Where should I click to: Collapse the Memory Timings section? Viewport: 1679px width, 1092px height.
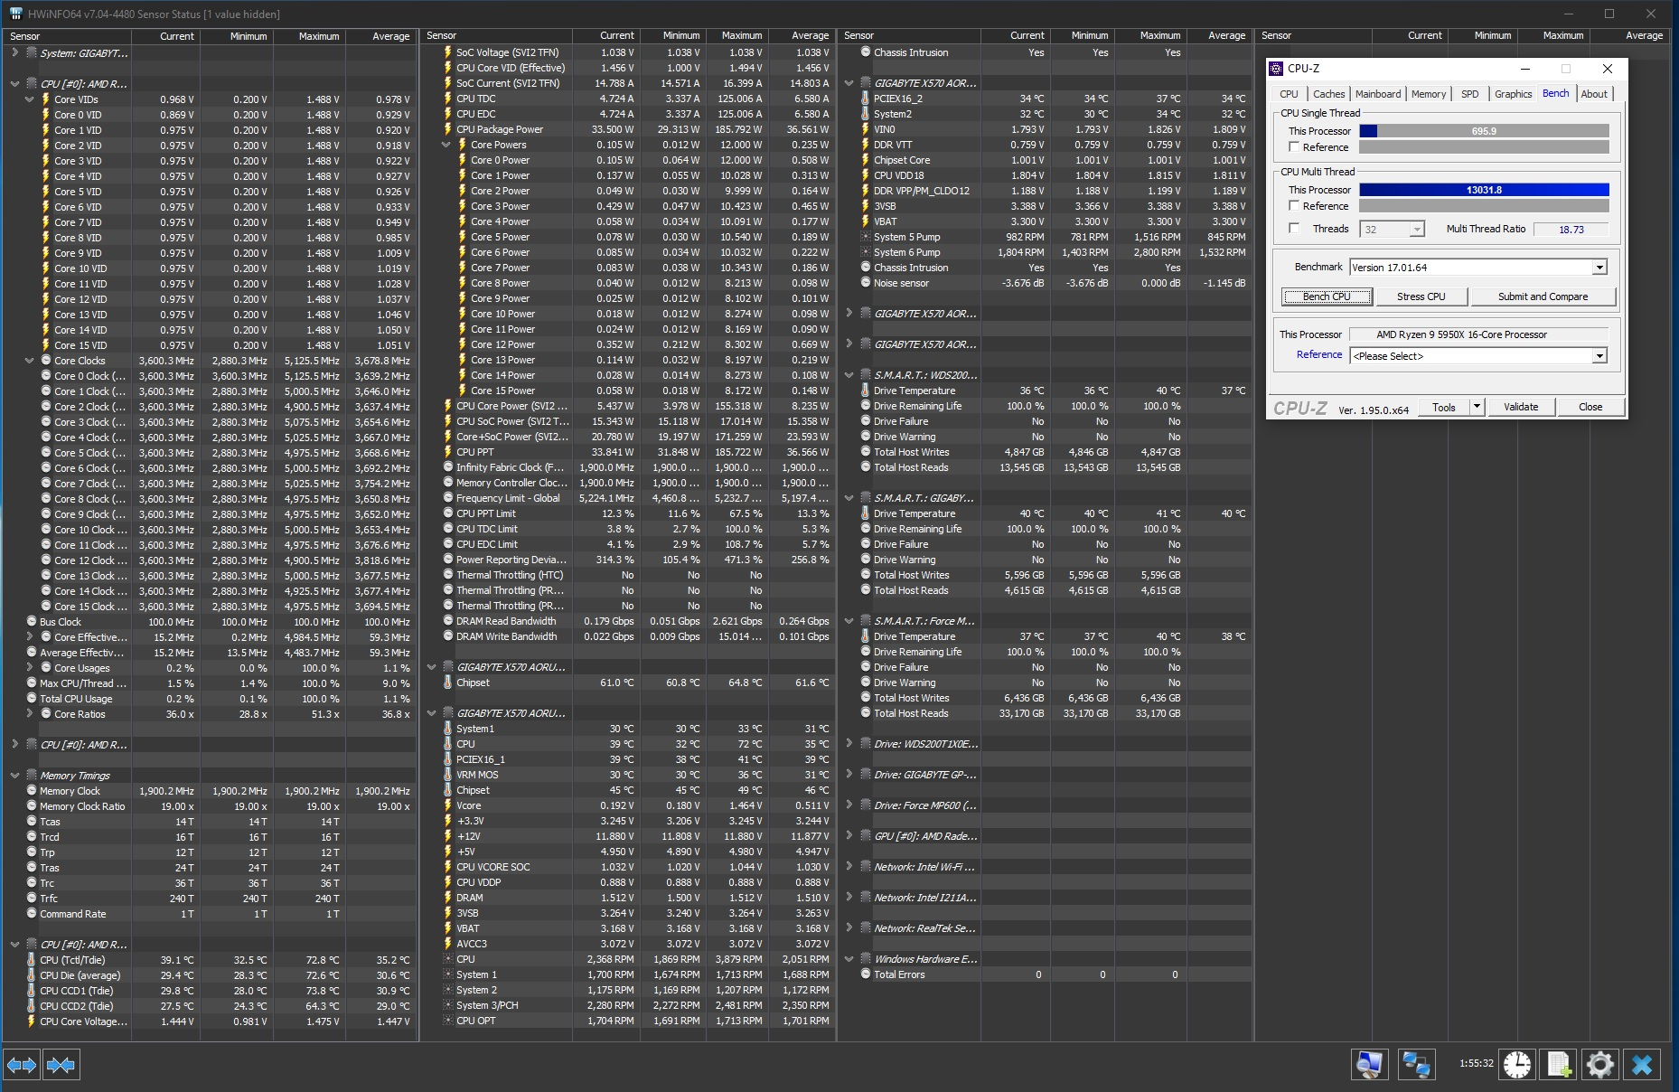coord(15,776)
